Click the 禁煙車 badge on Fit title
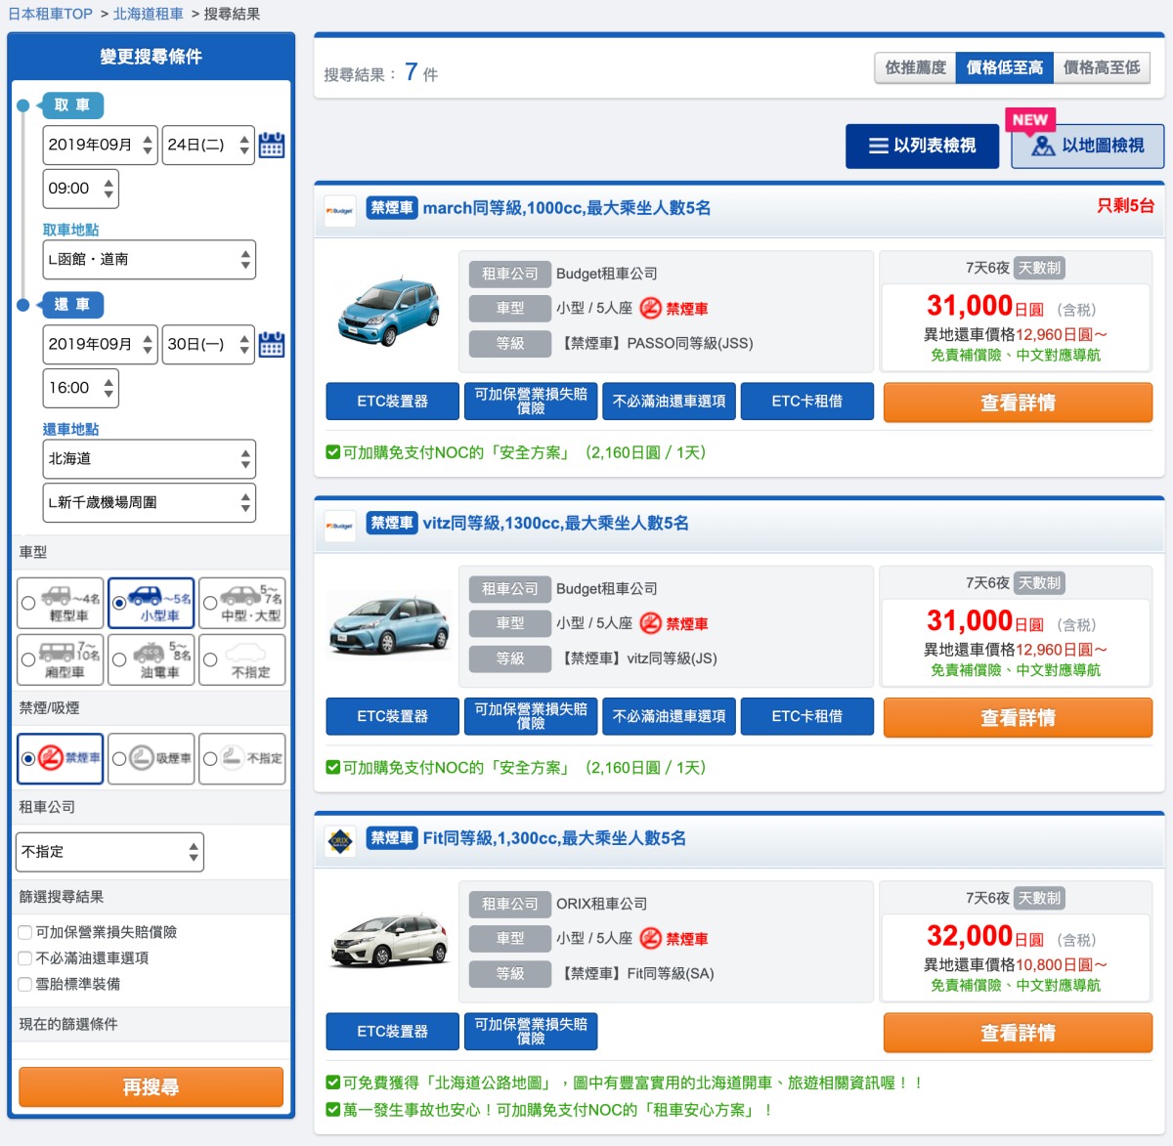This screenshot has height=1146, width=1173. click(392, 837)
